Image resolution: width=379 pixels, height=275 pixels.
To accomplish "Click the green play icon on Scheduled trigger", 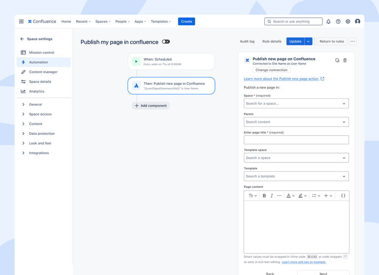I will [136, 61].
